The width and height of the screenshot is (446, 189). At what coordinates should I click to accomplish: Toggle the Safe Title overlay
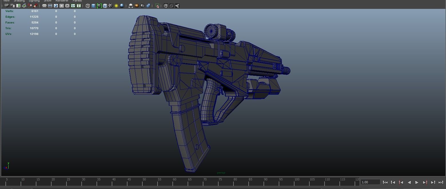[x=79, y=6]
